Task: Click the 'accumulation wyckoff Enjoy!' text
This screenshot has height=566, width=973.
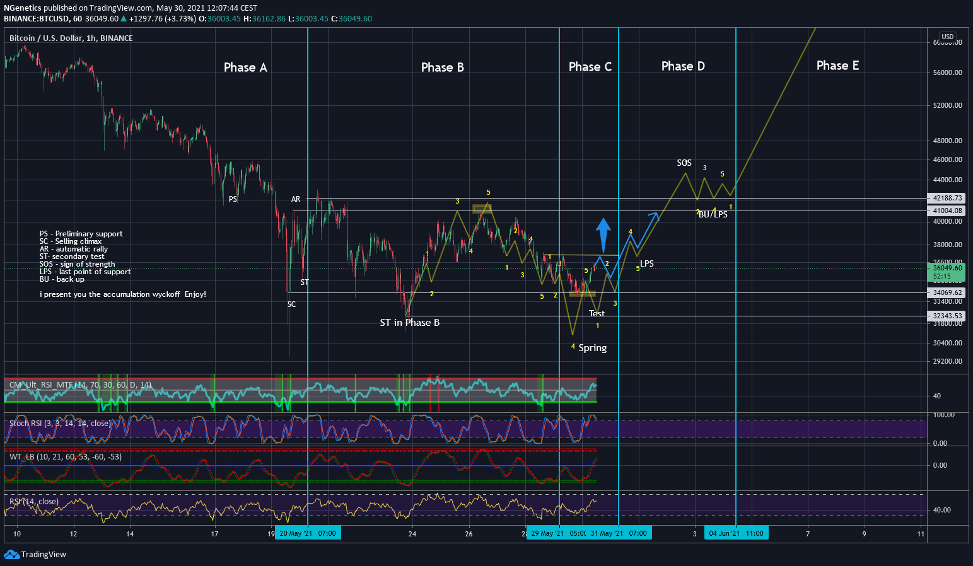Action: click(154, 294)
